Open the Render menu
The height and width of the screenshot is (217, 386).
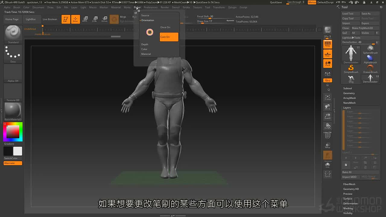(x=165, y=7)
